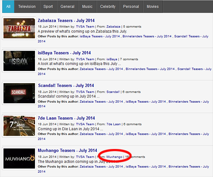Click '6 comments' on 7de Laan post
Image resolution: width=213 pixels, height=177 pixels.
tap(132, 124)
